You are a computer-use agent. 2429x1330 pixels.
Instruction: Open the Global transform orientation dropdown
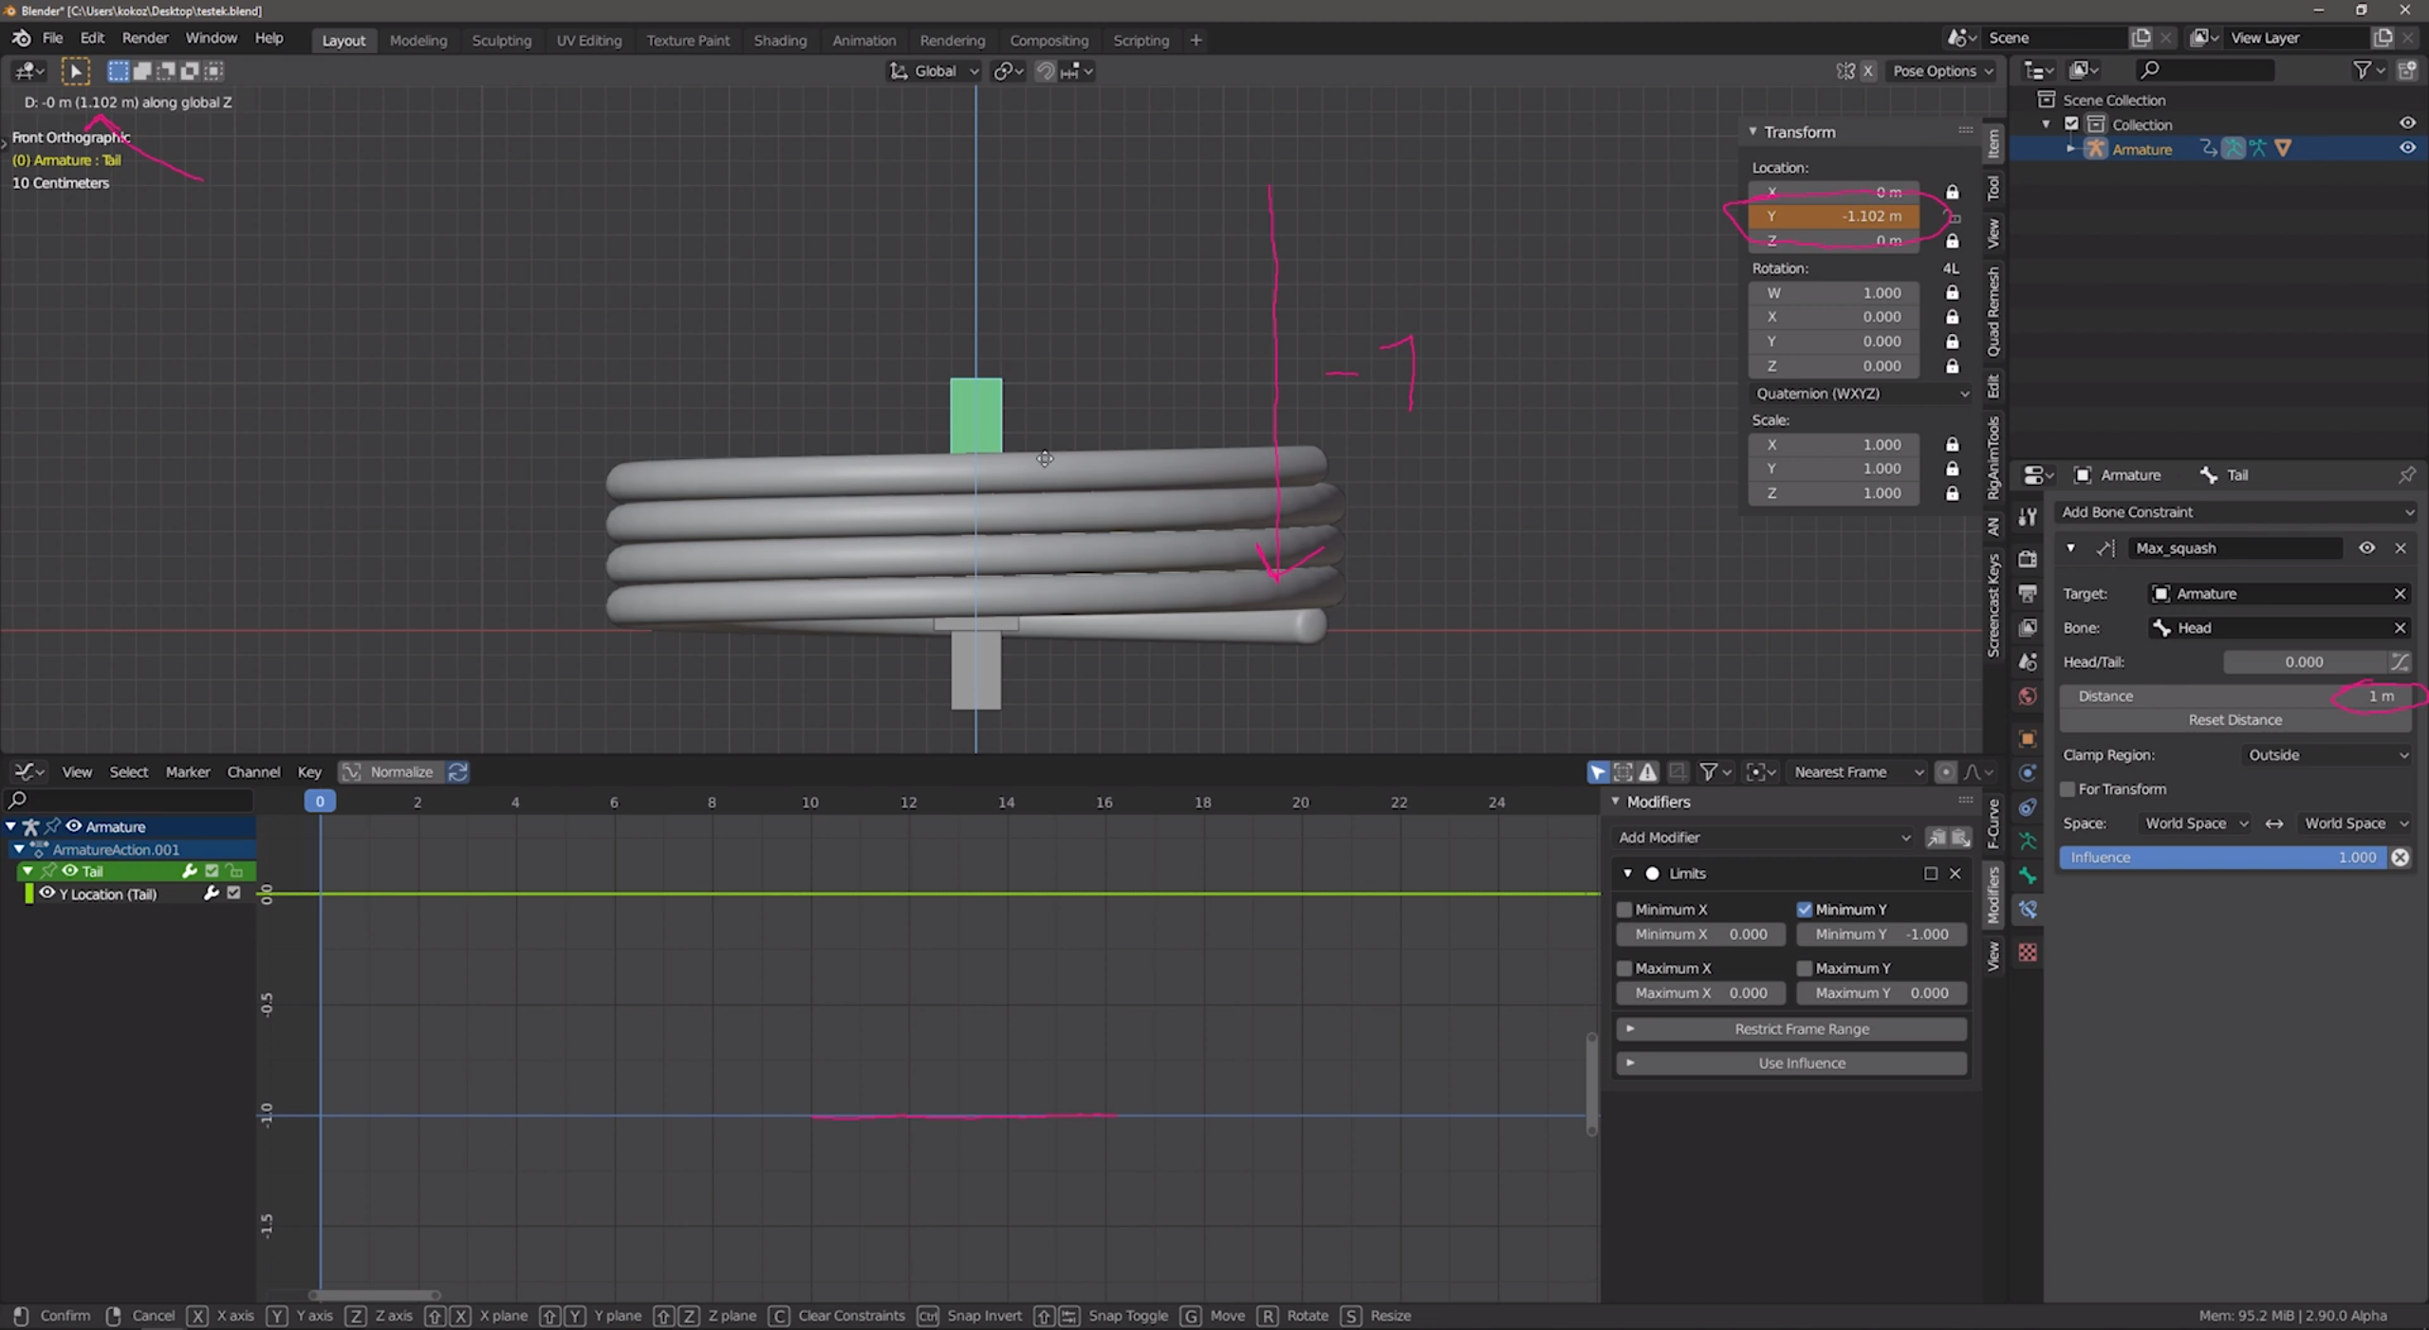pos(934,71)
